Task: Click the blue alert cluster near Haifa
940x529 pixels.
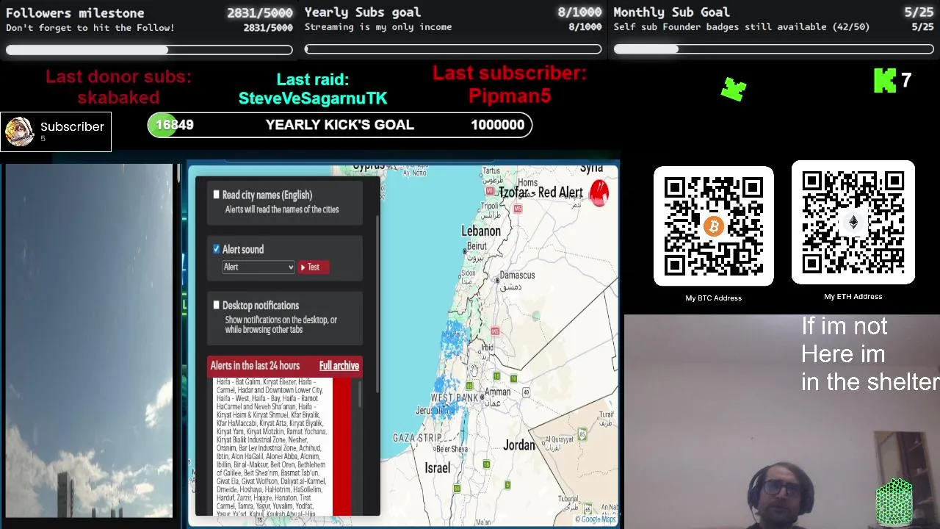Action: (452, 338)
